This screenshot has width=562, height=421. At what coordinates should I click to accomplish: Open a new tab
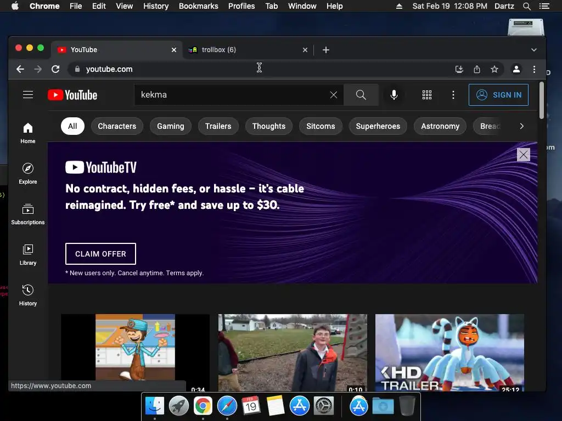coord(326,50)
